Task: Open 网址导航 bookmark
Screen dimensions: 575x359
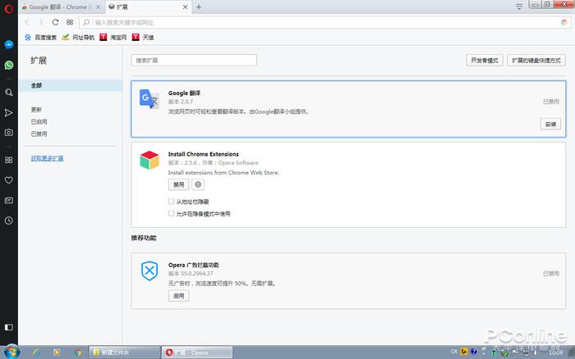Action: pyautogui.click(x=78, y=38)
